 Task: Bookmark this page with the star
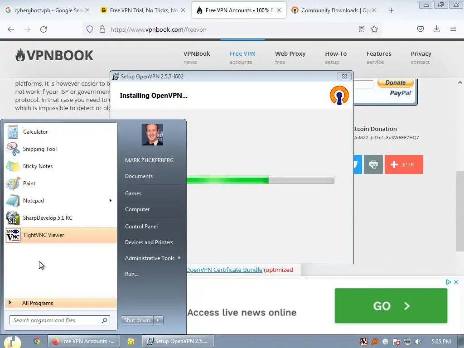coord(374,29)
